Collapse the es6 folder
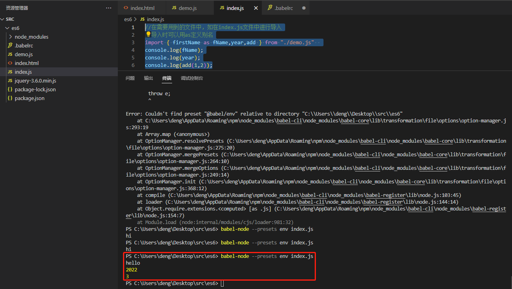Viewport: 512px width, 289px height. click(15, 28)
